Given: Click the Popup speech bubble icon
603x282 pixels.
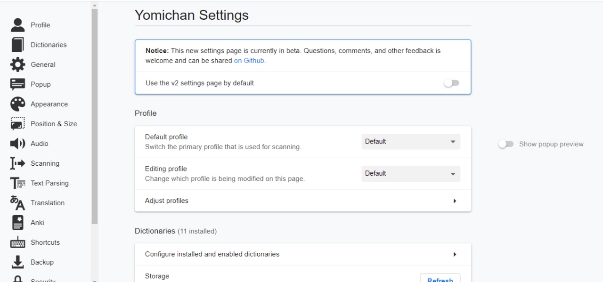Looking at the screenshot, I should pos(18,84).
